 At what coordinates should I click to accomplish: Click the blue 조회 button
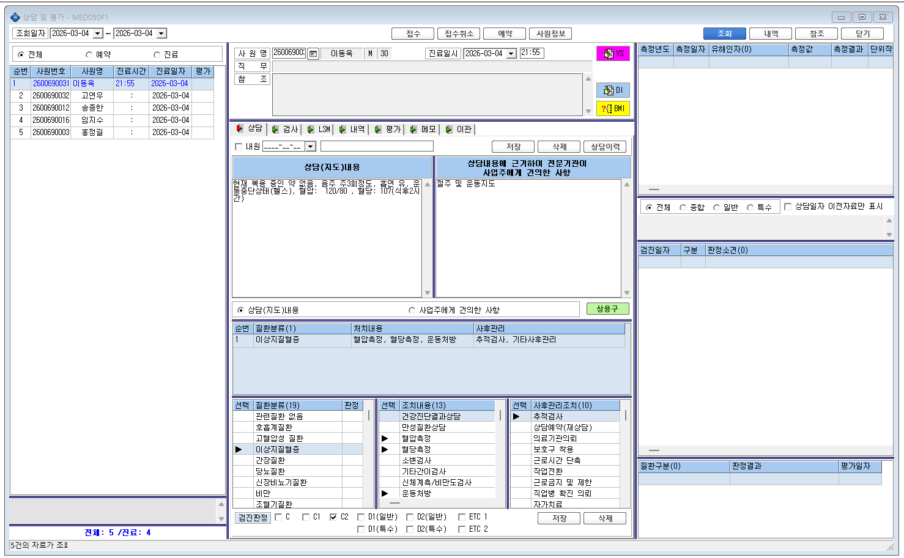coord(724,34)
